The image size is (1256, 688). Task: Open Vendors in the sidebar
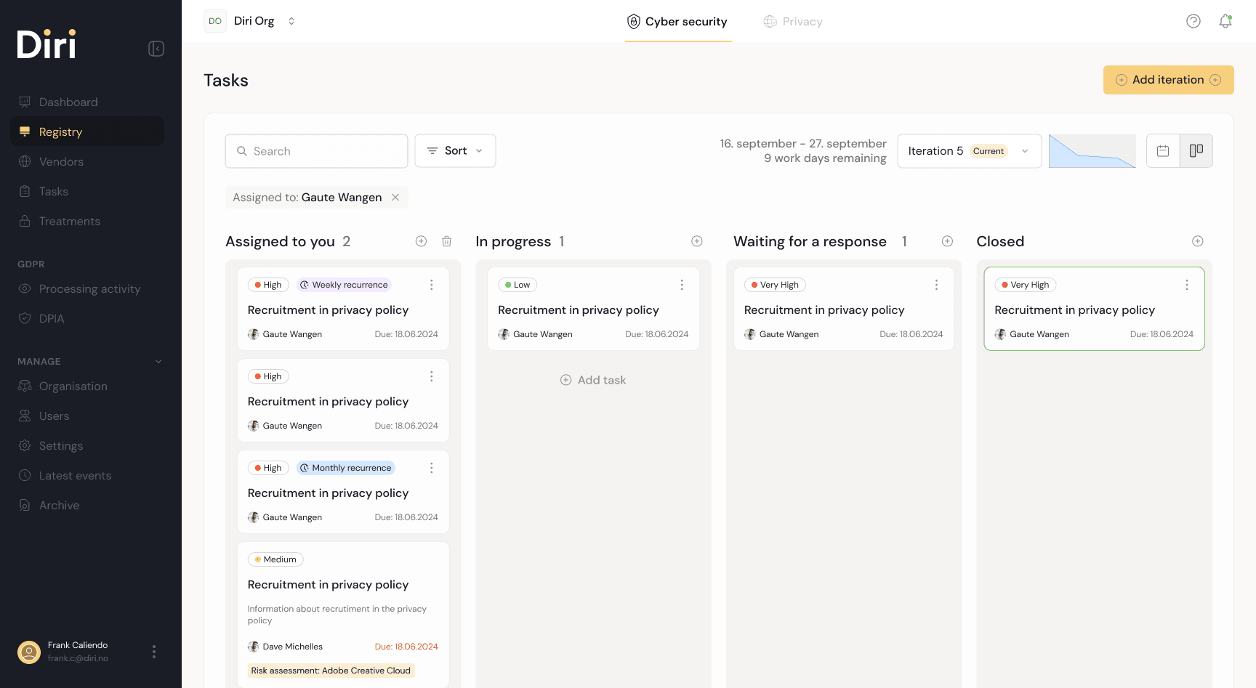coord(61,162)
